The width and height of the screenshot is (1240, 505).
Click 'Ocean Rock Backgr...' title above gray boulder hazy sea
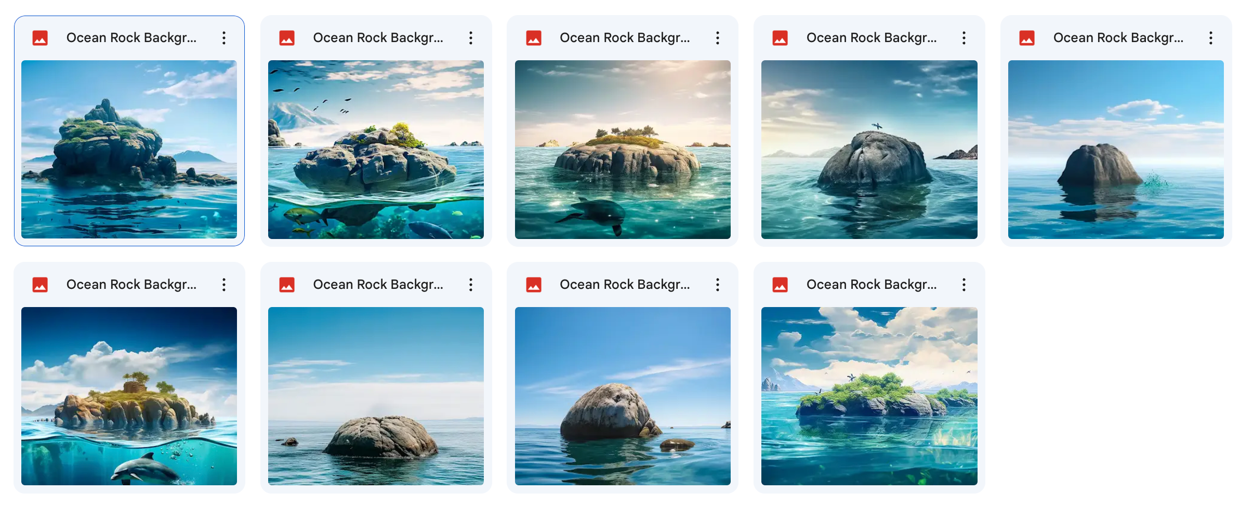coord(378,285)
